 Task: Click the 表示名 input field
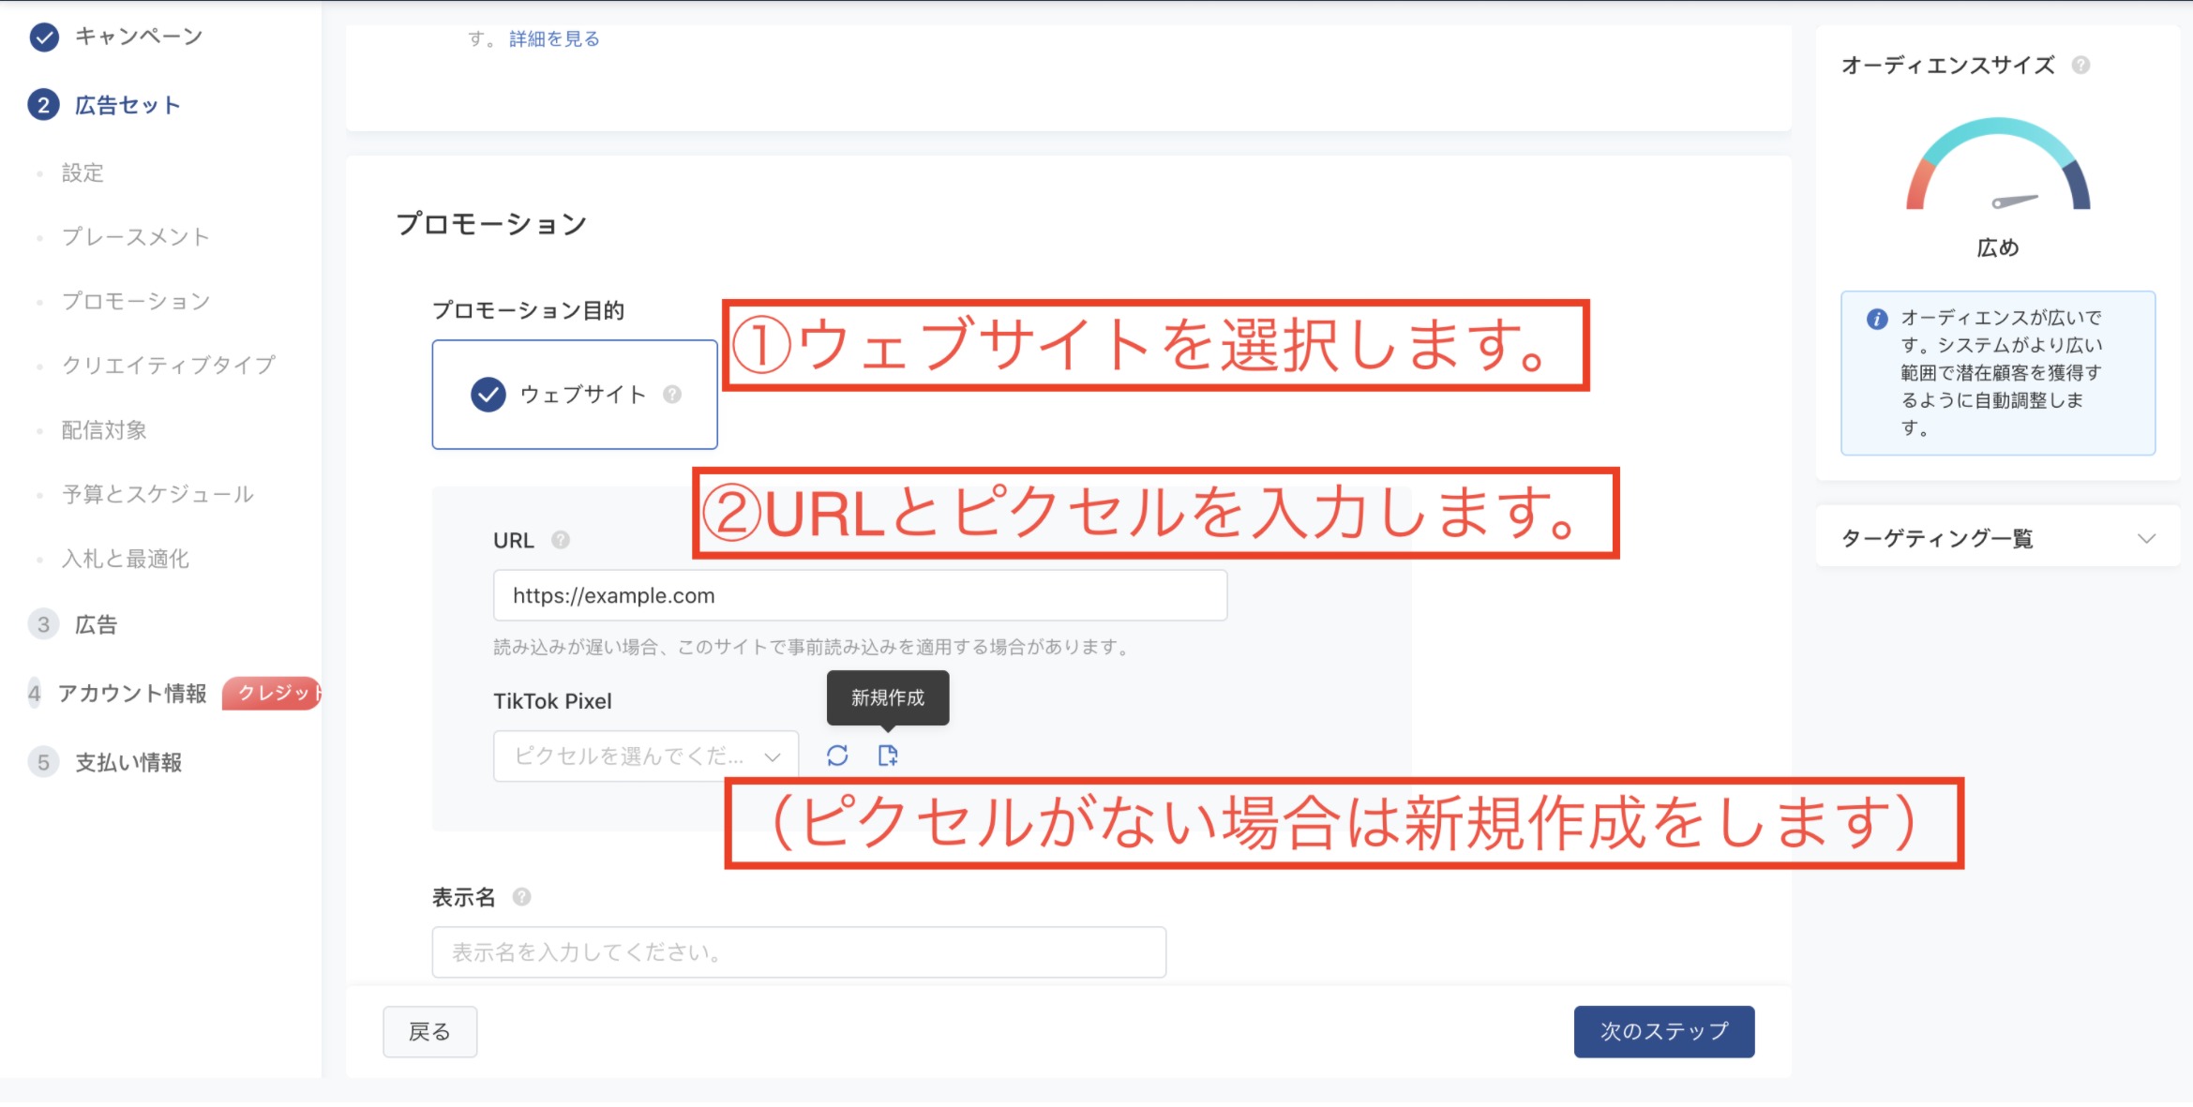pyautogui.click(x=798, y=951)
